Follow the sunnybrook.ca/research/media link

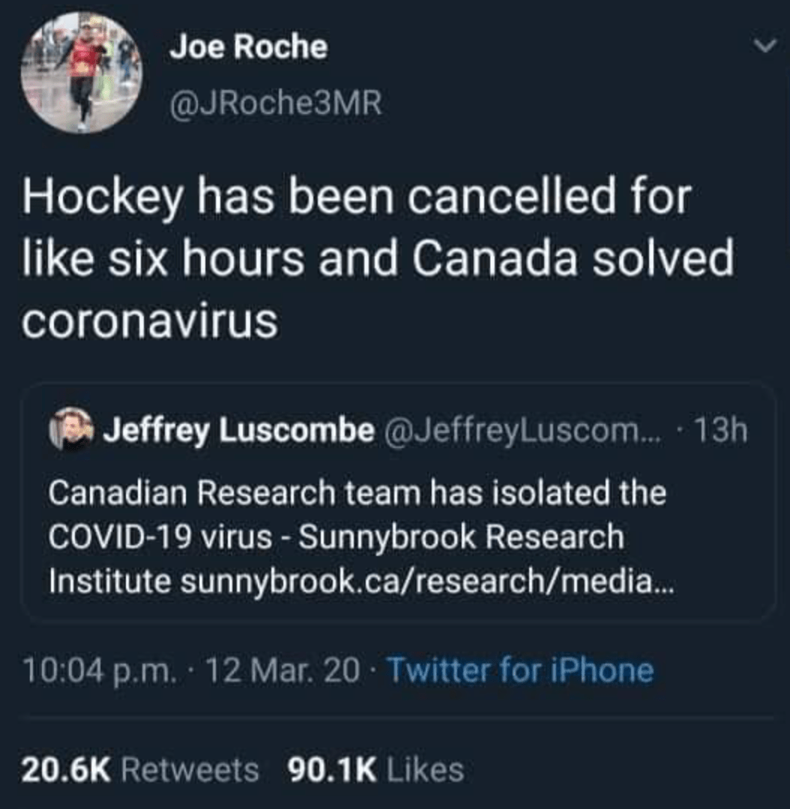pos(427,582)
